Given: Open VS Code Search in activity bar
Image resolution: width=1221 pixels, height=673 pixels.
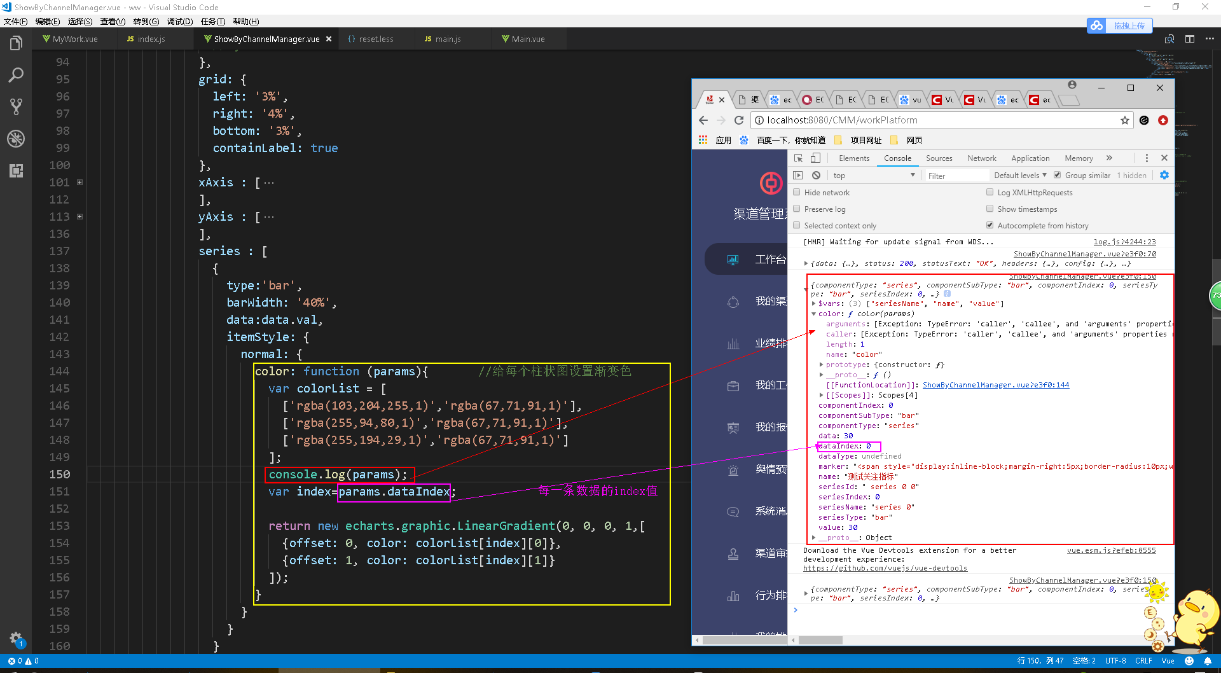Looking at the screenshot, I should pyautogui.click(x=16, y=75).
